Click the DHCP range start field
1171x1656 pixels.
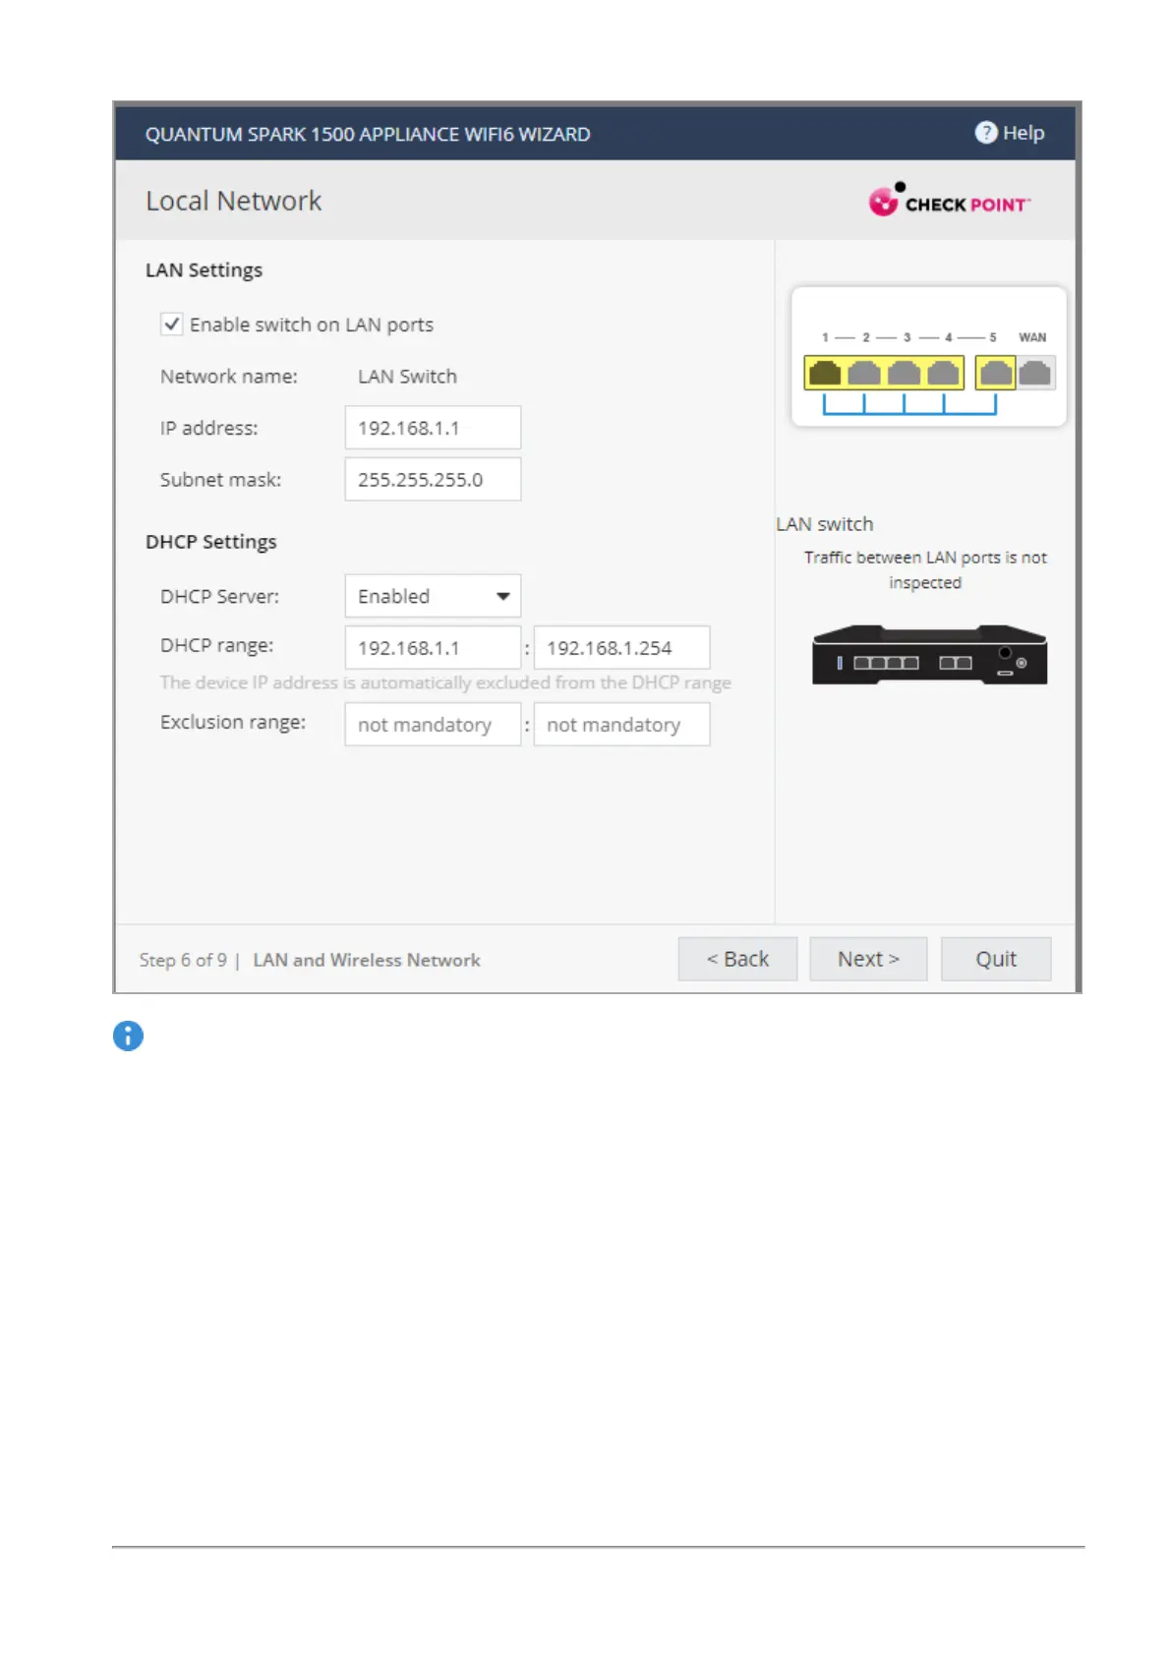pyautogui.click(x=433, y=648)
